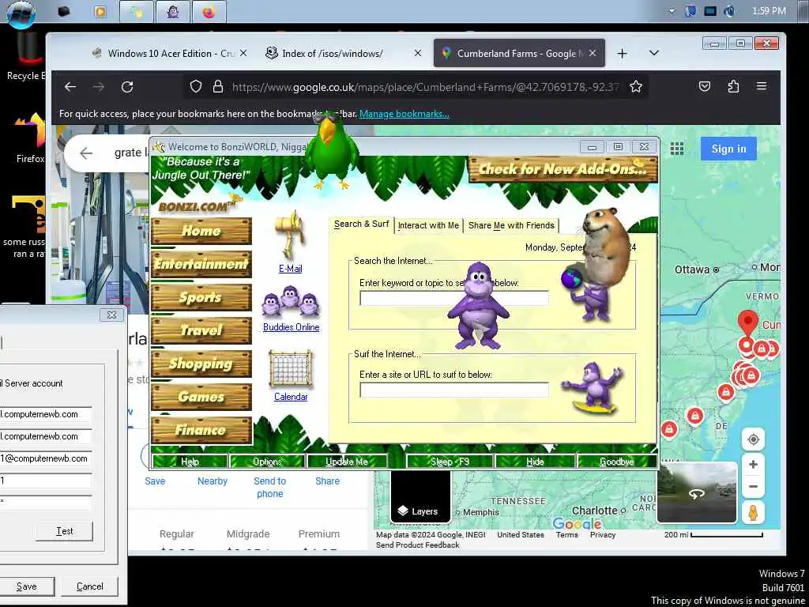Open the Home wooden sign menu
The width and height of the screenshot is (809, 607).
click(201, 231)
